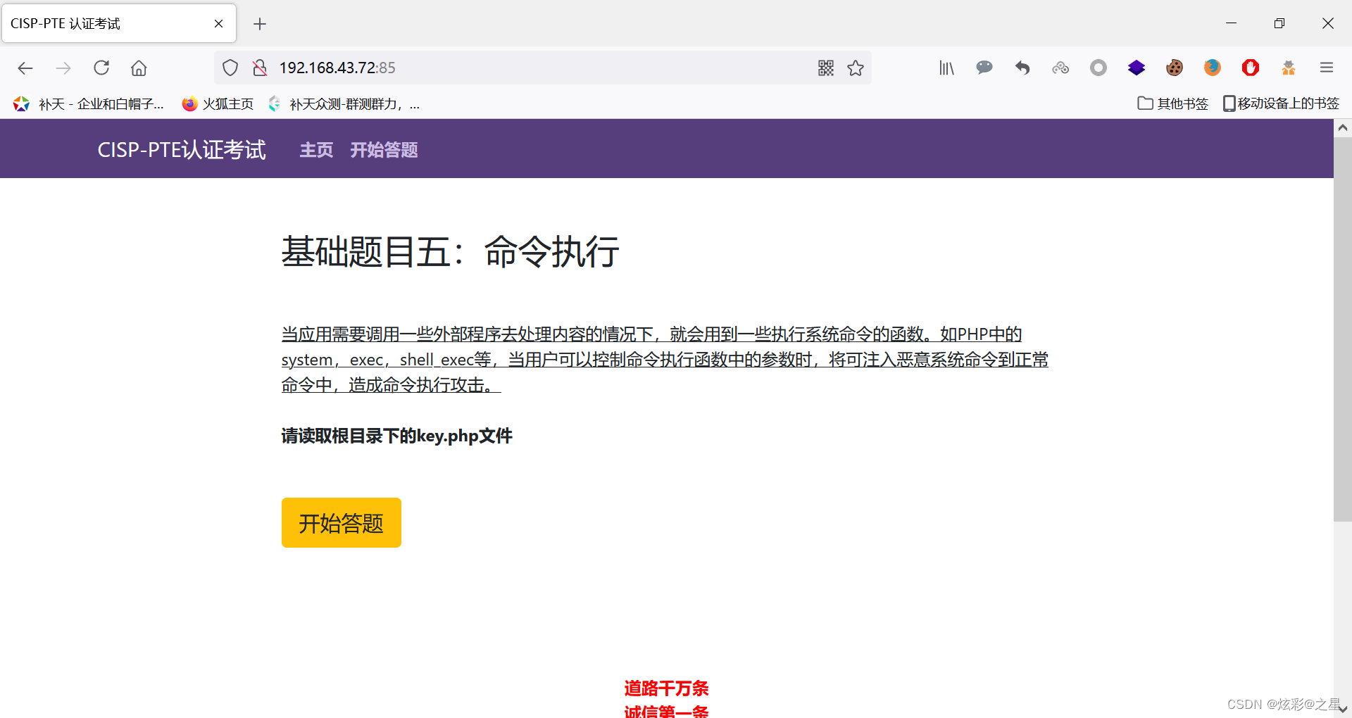Screen dimensions: 1352x718
Task: Open the 移动设备上的书签 folder
Action: pos(1281,103)
